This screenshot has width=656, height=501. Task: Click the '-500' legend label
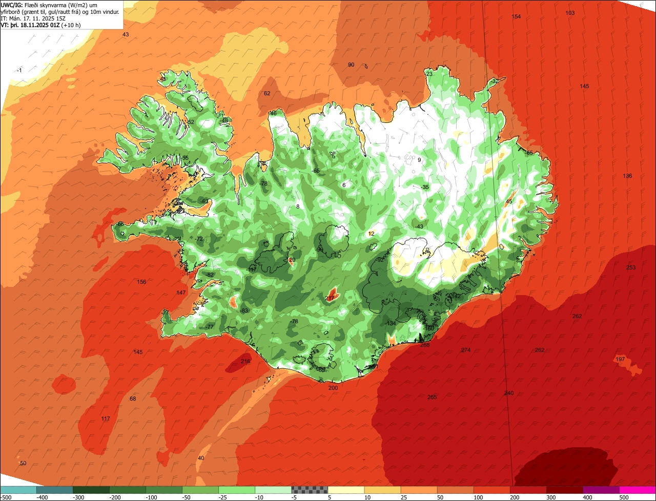click(6, 497)
